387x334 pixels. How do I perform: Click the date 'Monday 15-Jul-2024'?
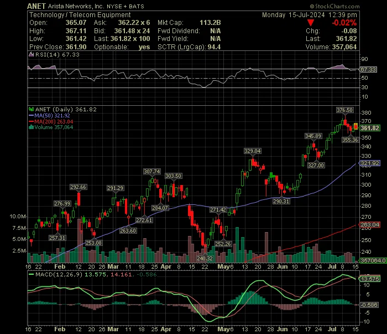pyautogui.click(x=293, y=15)
